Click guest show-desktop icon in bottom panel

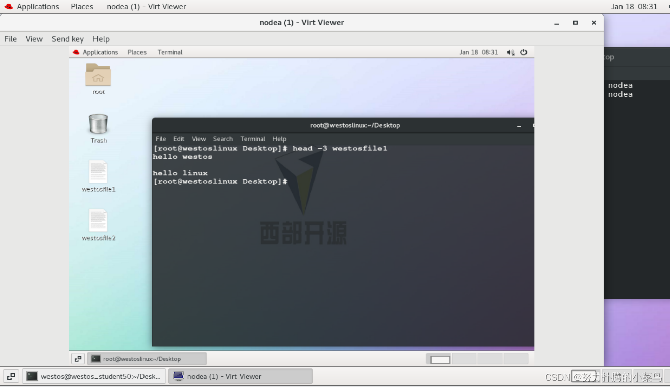click(x=78, y=359)
